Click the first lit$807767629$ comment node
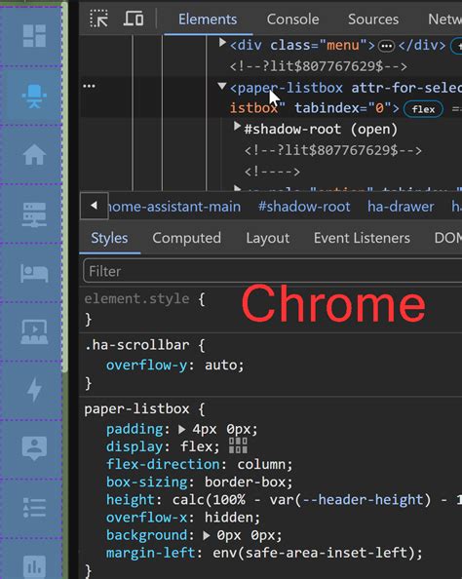The image size is (462, 579). (x=319, y=66)
